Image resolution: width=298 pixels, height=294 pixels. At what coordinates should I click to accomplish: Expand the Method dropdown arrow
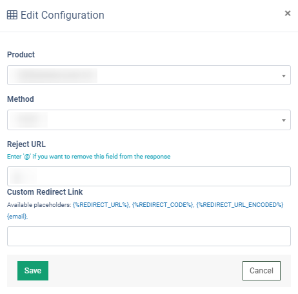(284, 121)
